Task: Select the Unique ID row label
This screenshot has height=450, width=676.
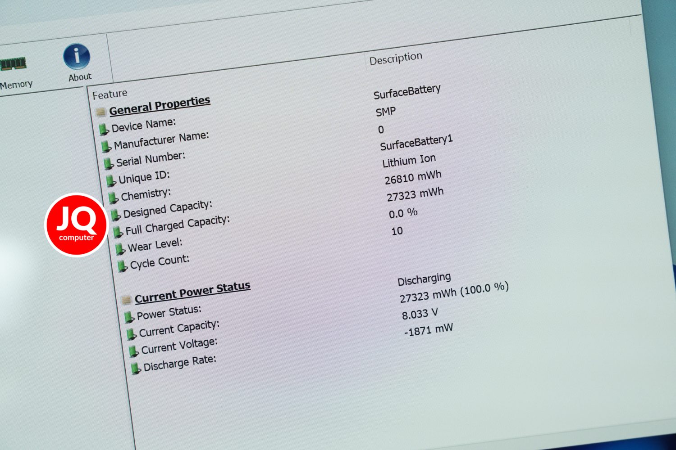Action: (144, 177)
